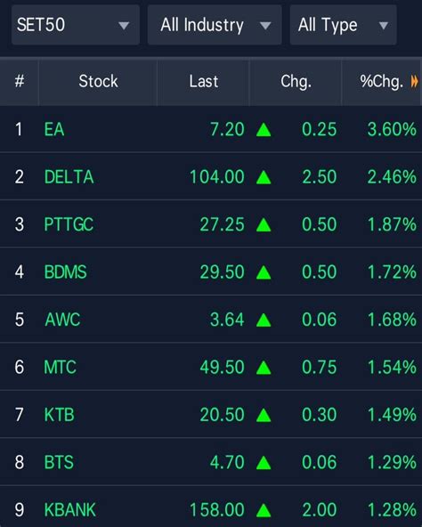Select the KBANK stock symbol

(70, 510)
